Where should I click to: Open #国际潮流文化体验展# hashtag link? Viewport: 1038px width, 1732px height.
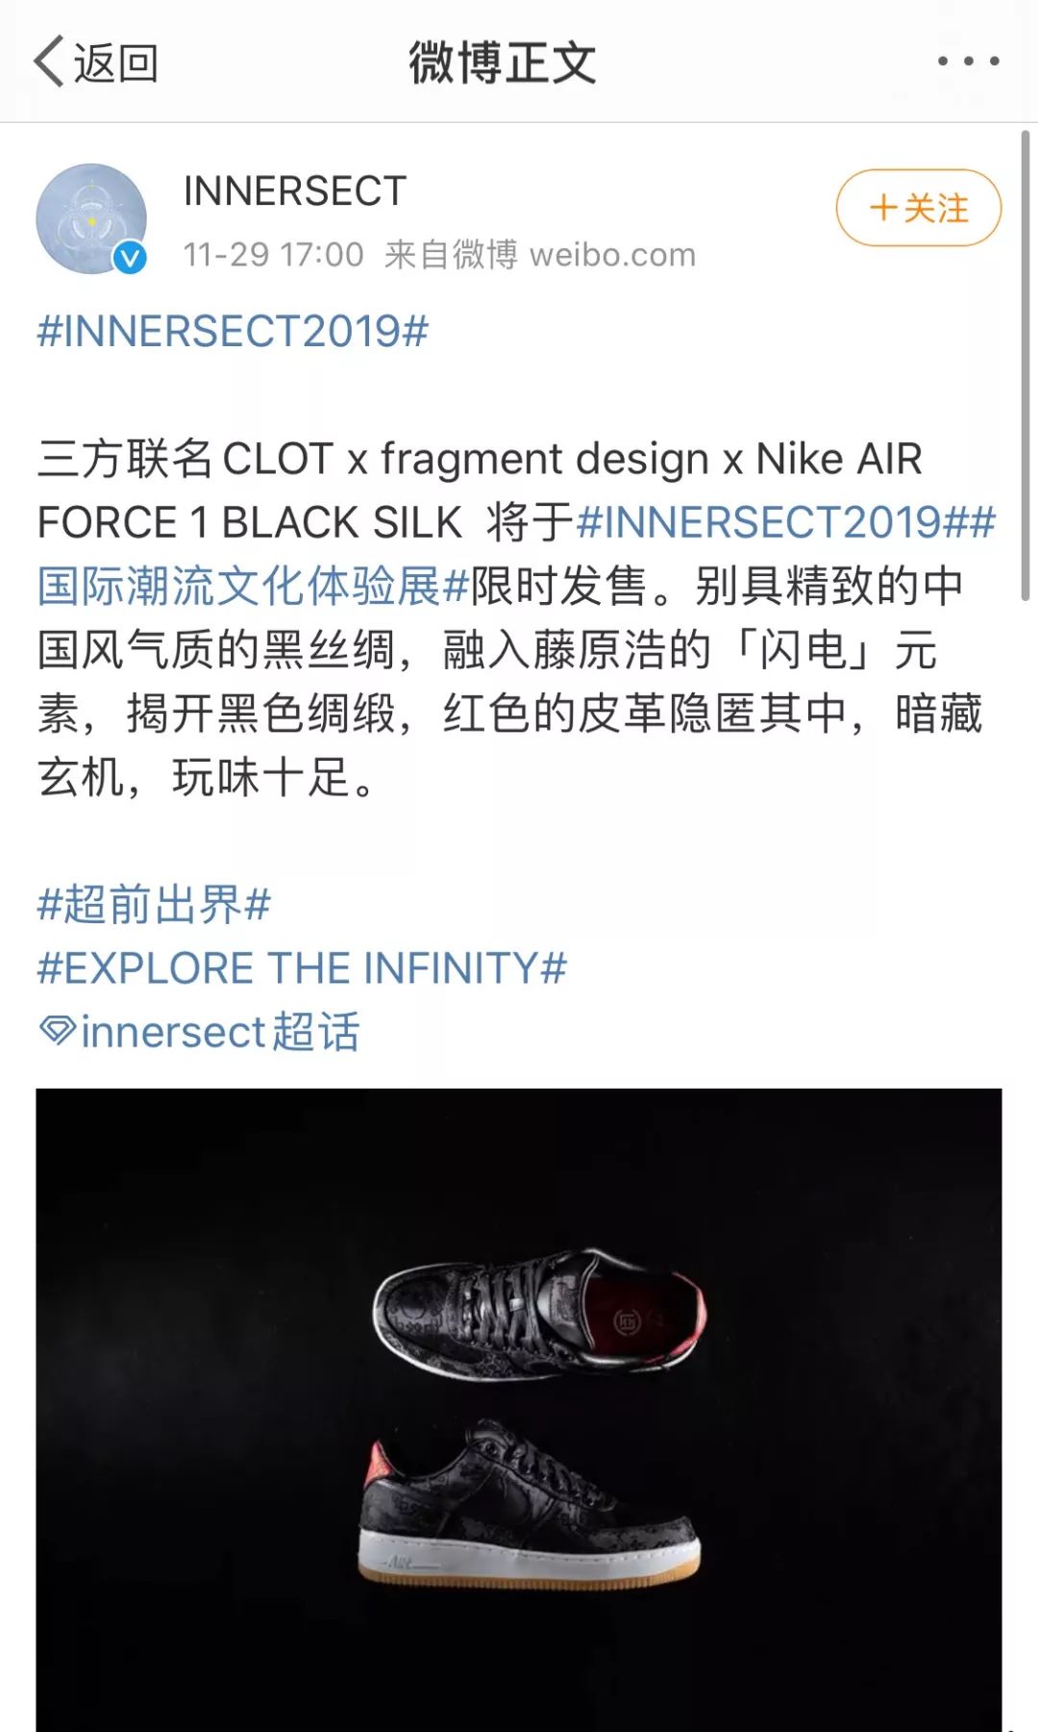click(253, 586)
